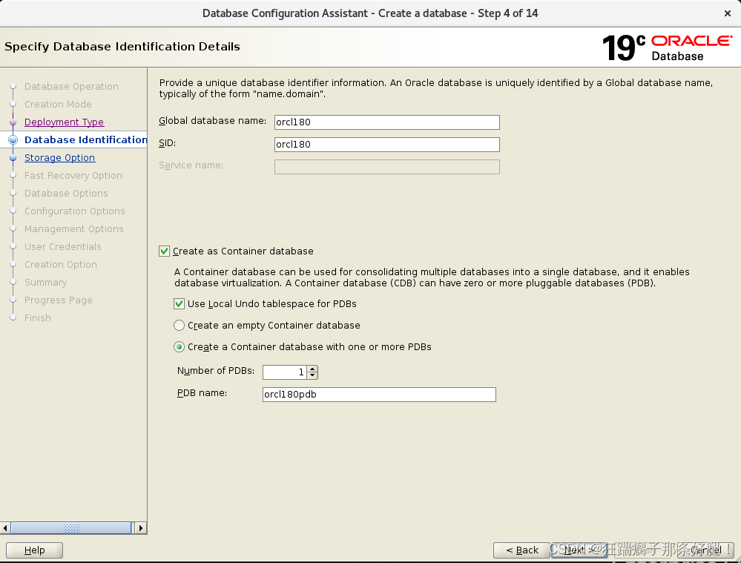Screen dimensions: 741x563
Task: Click the Summary step label
Action: click(x=46, y=282)
